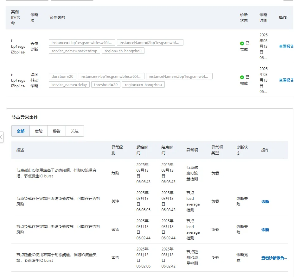Open 查看报告 for 丢包诊断 row
294x277 pixels.
point(286,46)
